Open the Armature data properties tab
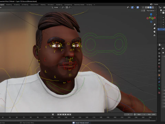 click(x=159, y=85)
